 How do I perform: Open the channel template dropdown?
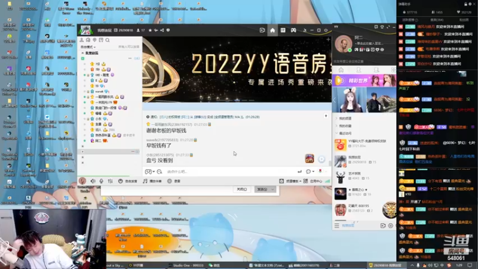[x=290, y=181]
